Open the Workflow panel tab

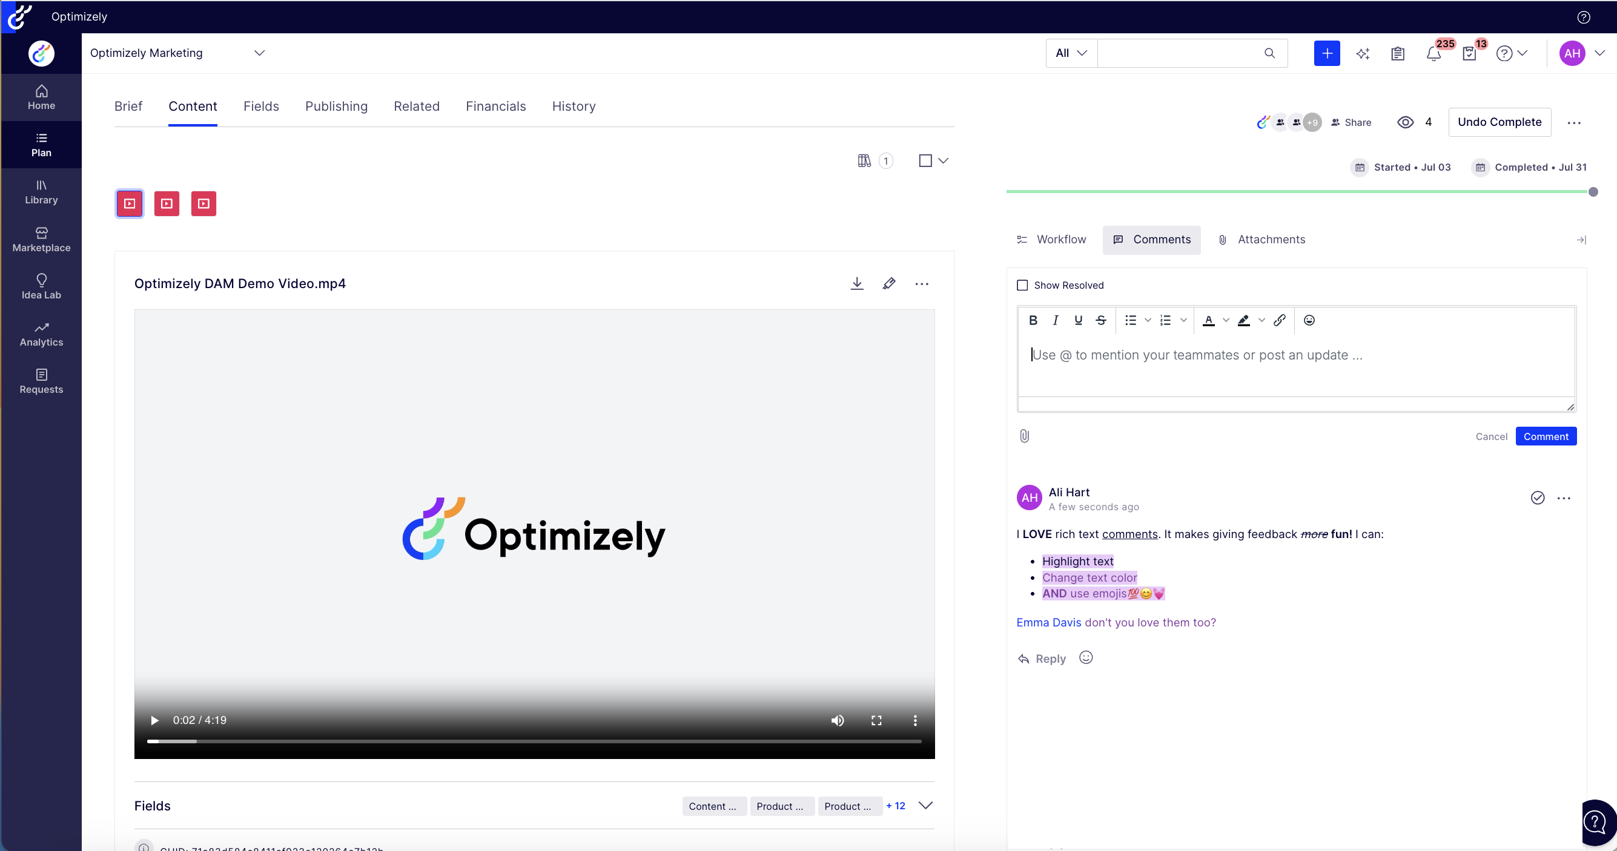click(x=1051, y=240)
